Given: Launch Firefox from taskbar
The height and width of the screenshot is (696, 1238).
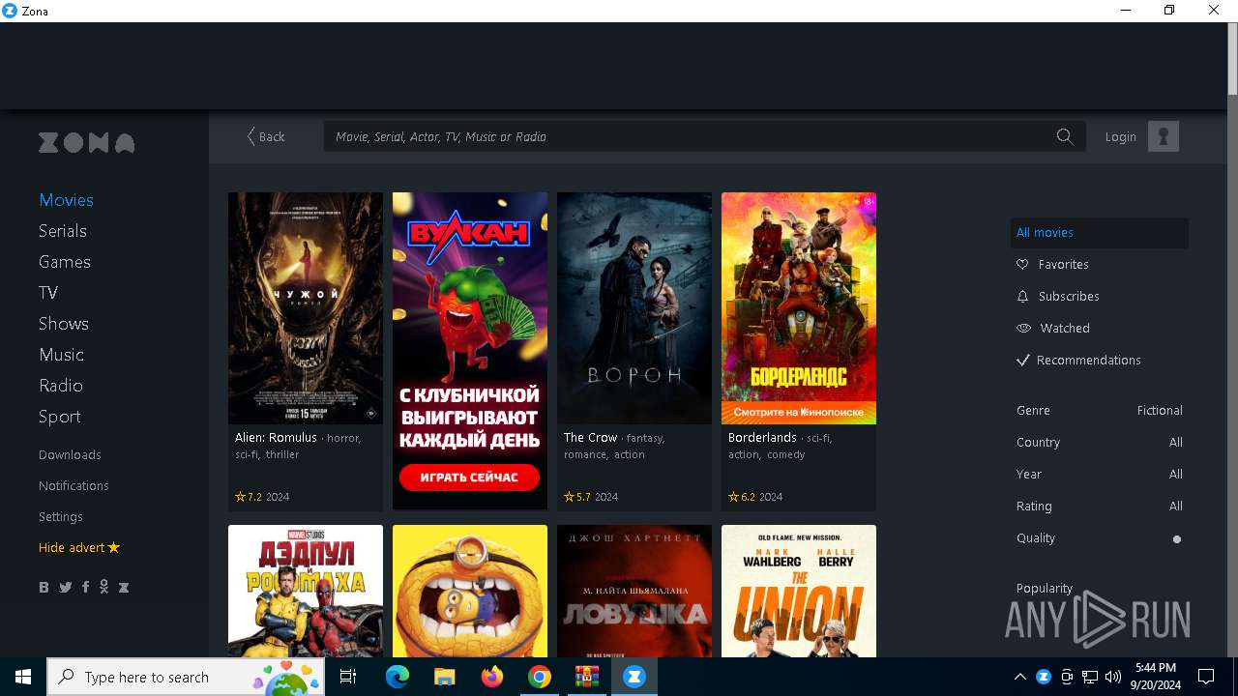Looking at the screenshot, I should [491, 677].
